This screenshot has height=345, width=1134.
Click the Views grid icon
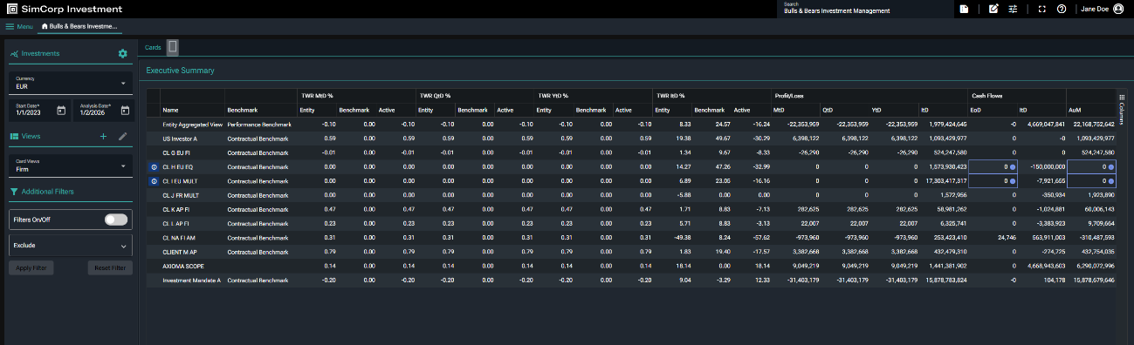14,137
